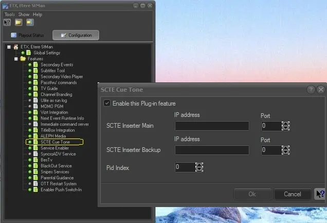327x223 pixels.
Task: Click the Ok button in dialog
Action: pos(252,194)
